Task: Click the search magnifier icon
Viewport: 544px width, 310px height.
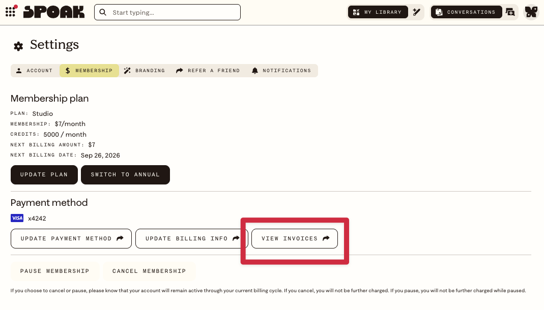Action: click(x=103, y=13)
